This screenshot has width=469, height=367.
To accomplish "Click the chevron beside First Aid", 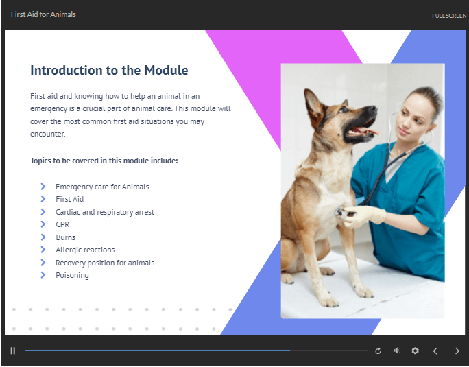I will pos(43,199).
